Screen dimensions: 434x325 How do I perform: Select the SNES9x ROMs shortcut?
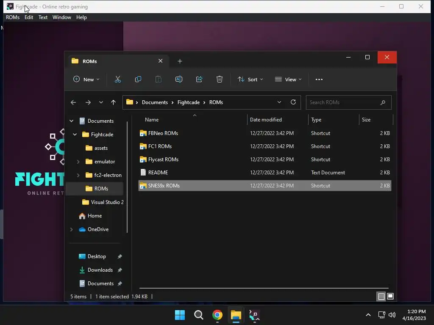264,186
